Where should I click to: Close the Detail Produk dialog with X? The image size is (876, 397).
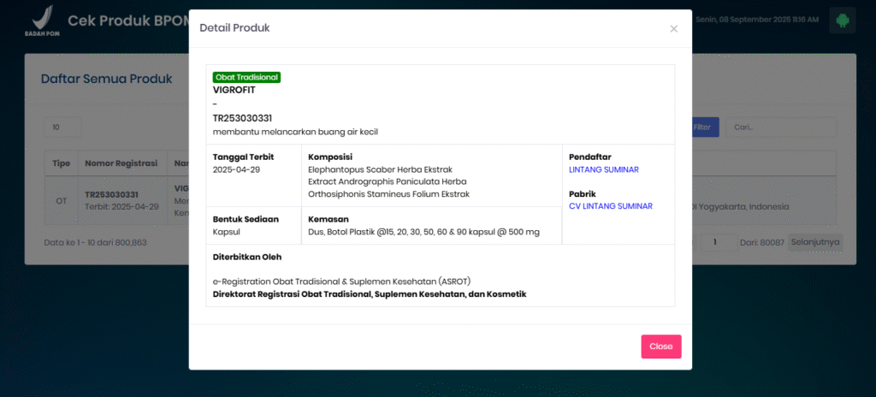coord(674,28)
